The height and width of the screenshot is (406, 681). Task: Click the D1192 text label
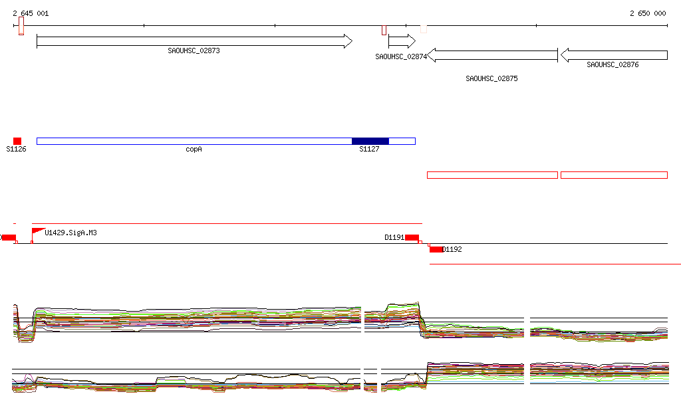(452, 249)
